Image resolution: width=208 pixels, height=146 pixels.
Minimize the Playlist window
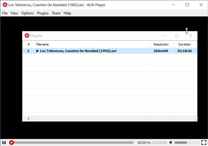click(x=163, y=36)
